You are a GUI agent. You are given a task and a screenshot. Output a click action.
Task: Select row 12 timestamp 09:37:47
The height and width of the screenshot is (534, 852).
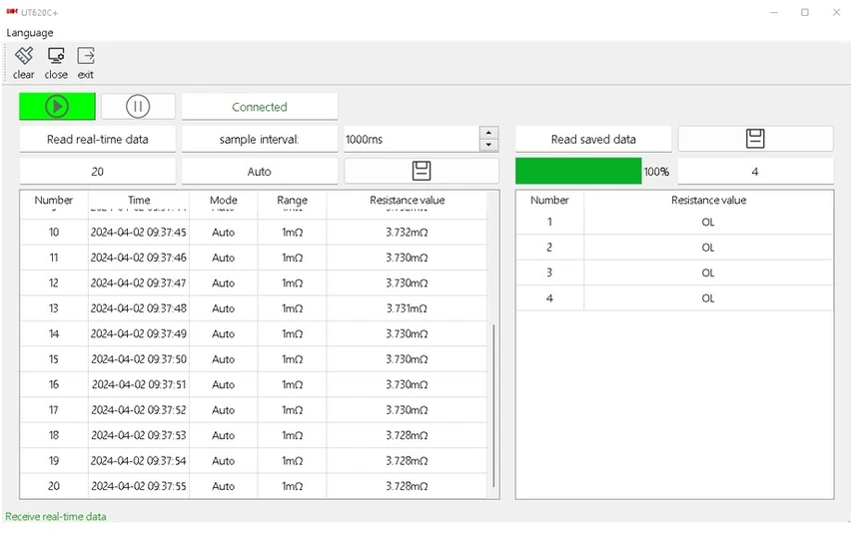click(139, 283)
